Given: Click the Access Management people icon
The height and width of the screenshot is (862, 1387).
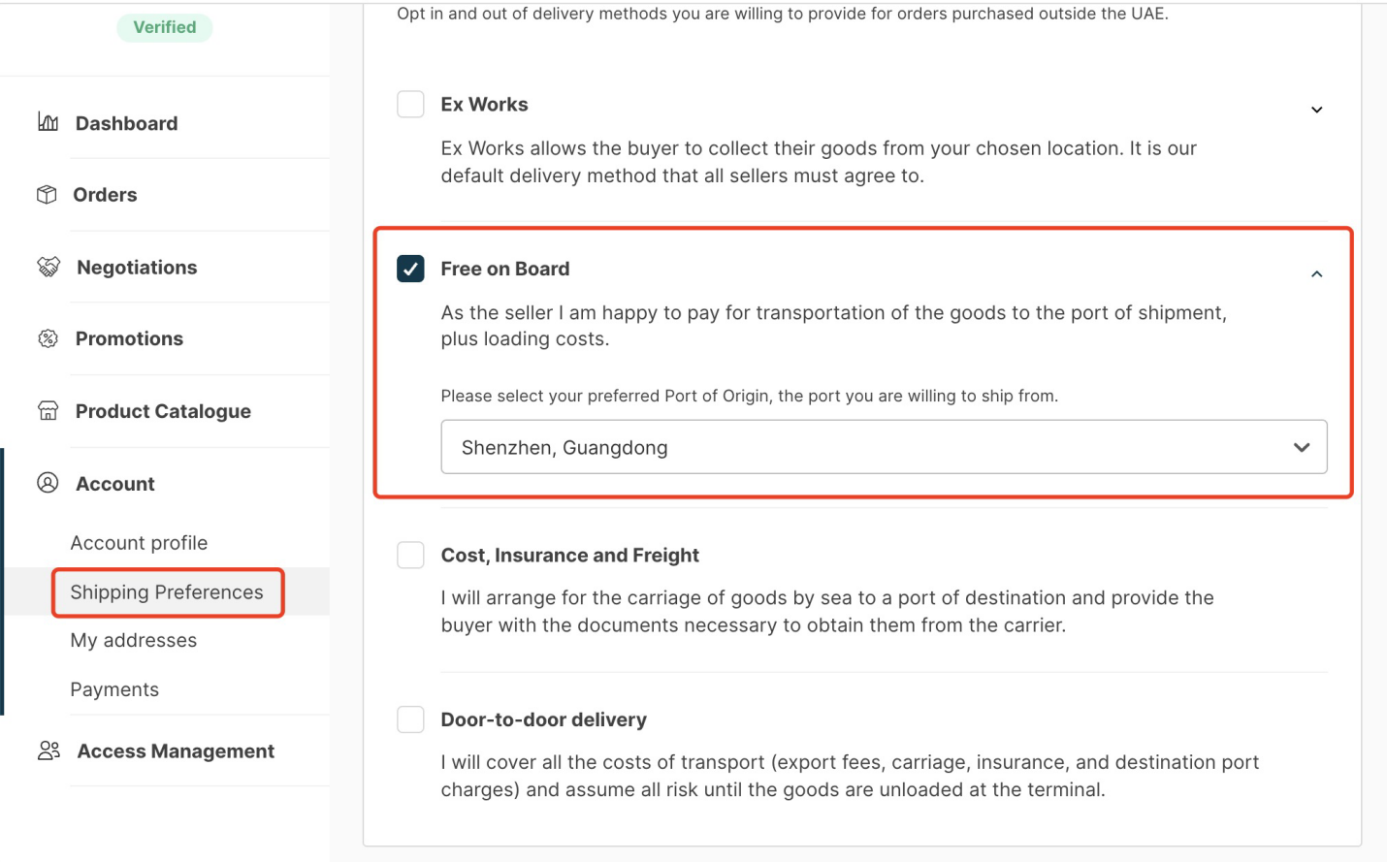Looking at the screenshot, I should pyautogui.click(x=48, y=750).
